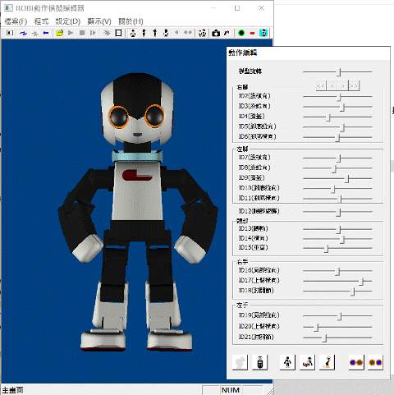This screenshot has height=395, width=394.
Task: Click the ID12 waist slider
Action: [337, 212]
